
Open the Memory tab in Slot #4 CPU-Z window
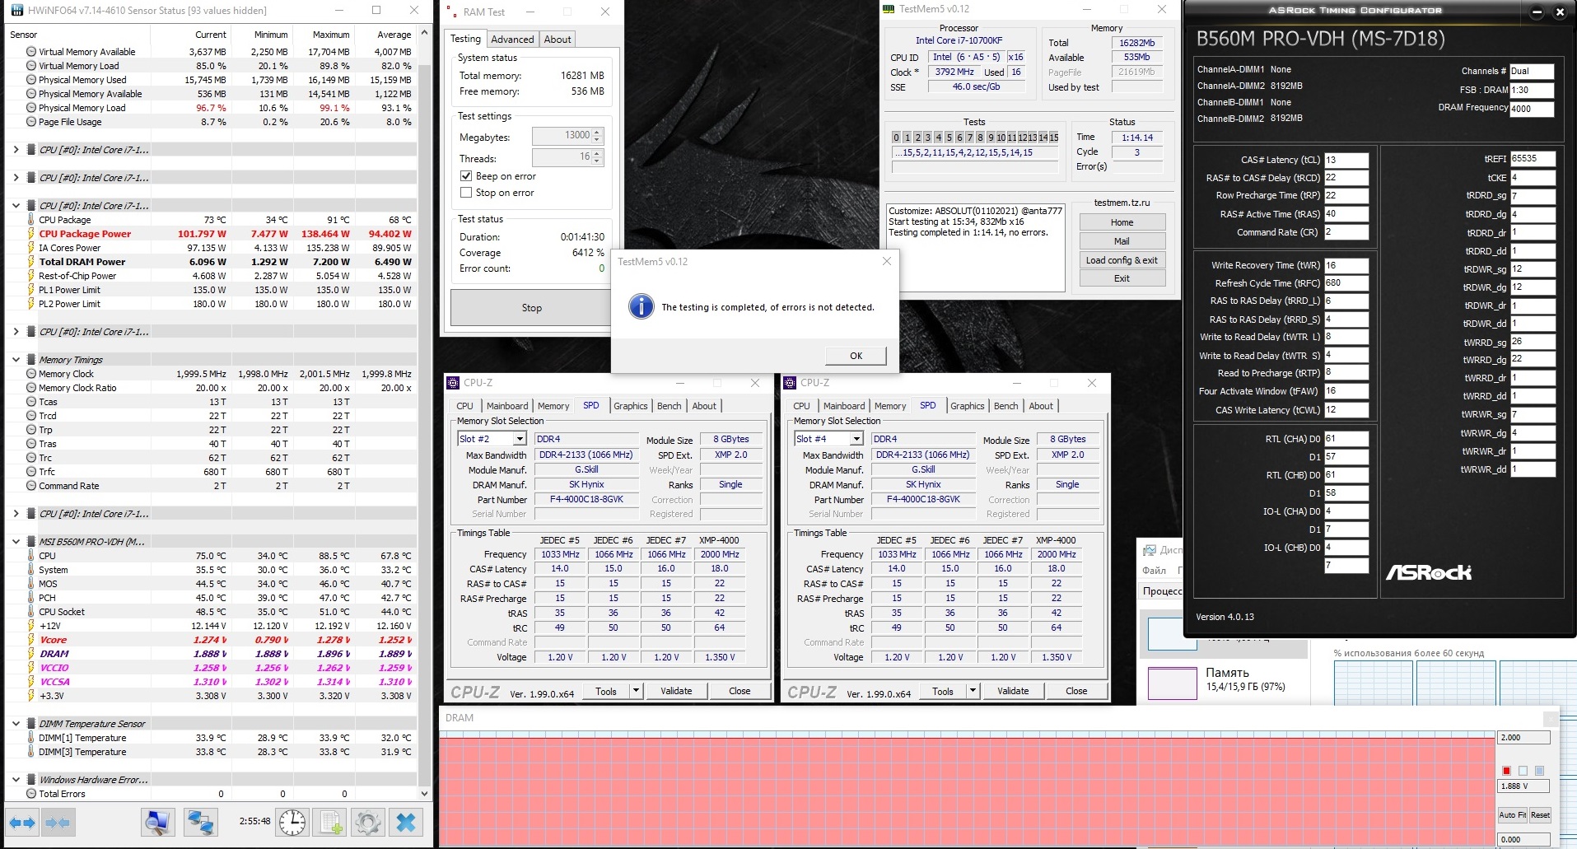coord(890,406)
